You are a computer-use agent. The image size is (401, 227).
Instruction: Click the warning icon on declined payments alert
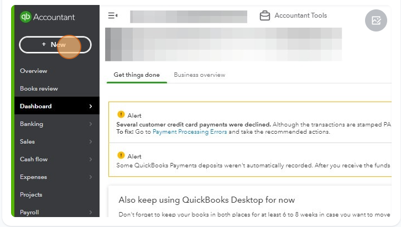121,115
